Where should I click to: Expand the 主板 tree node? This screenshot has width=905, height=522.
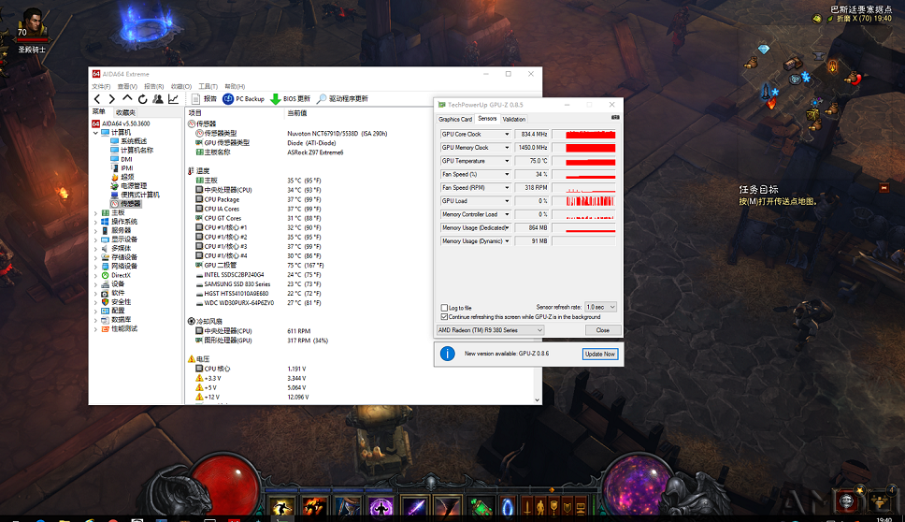coord(95,213)
